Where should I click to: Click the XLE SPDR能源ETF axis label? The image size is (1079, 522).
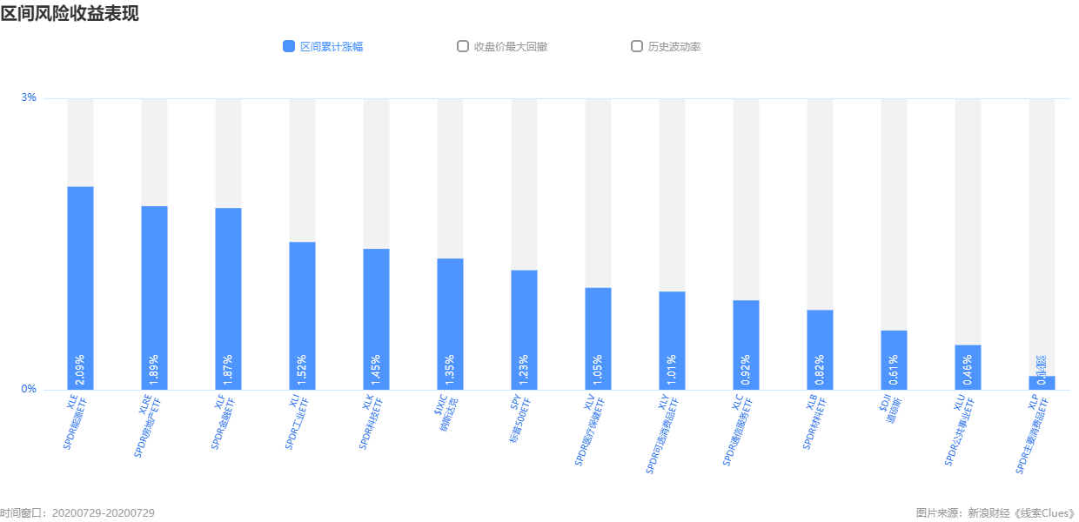pyautogui.click(x=75, y=422)
